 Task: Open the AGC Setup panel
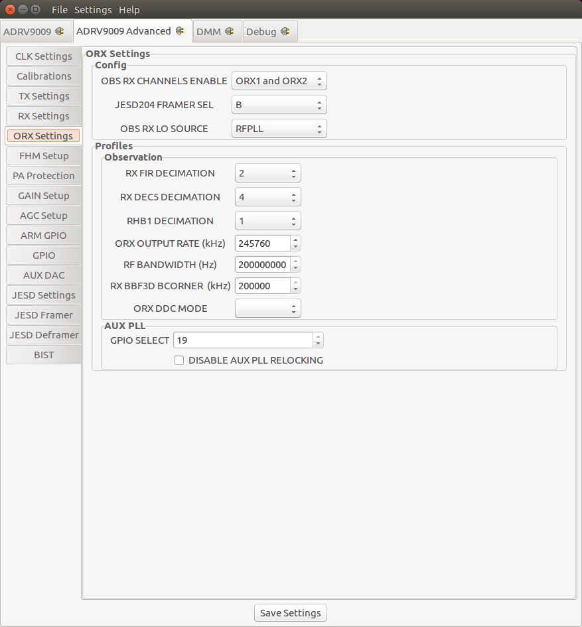pyautogui.click(x=43, y=215)
